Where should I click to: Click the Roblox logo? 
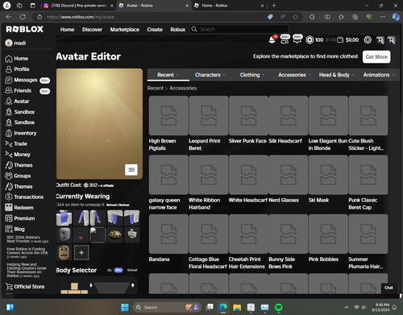pos(25,29)
